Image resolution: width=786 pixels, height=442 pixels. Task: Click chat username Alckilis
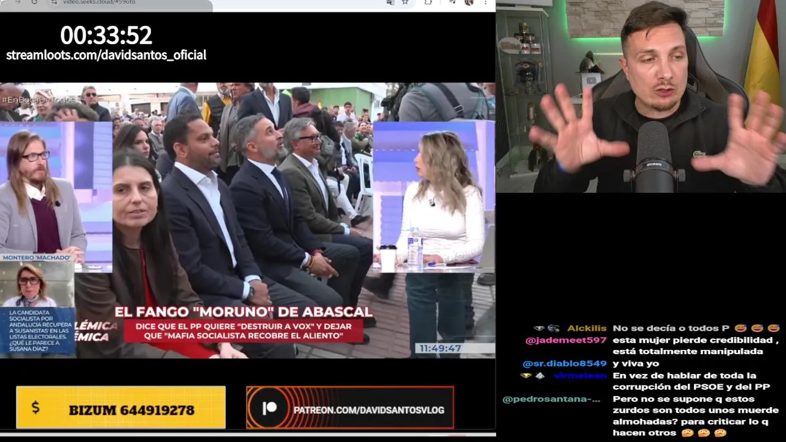click(x=586, y=328)
